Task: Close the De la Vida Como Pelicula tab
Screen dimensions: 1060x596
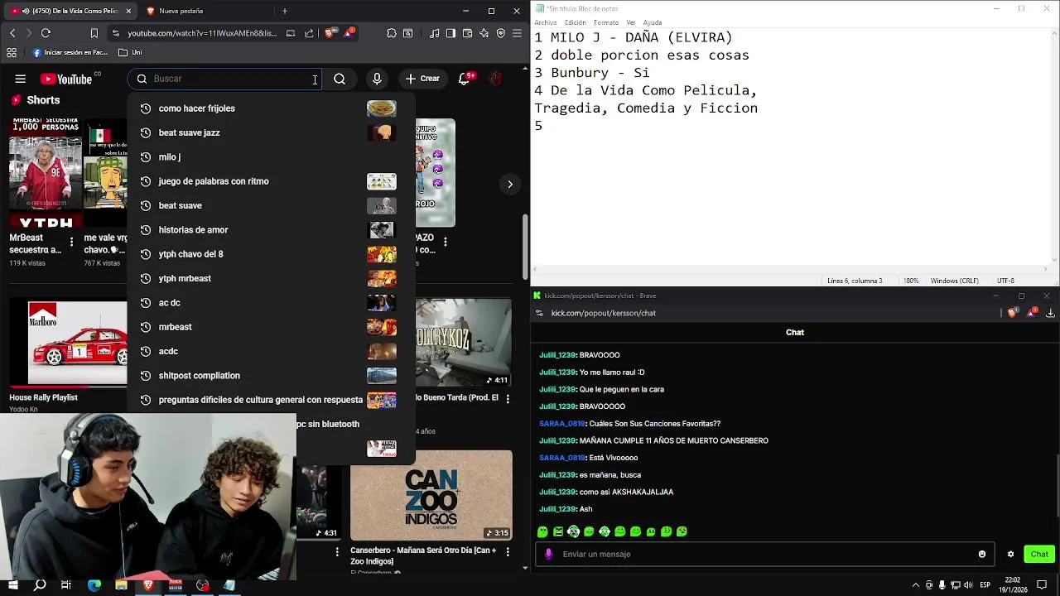Action: [128, 11]
